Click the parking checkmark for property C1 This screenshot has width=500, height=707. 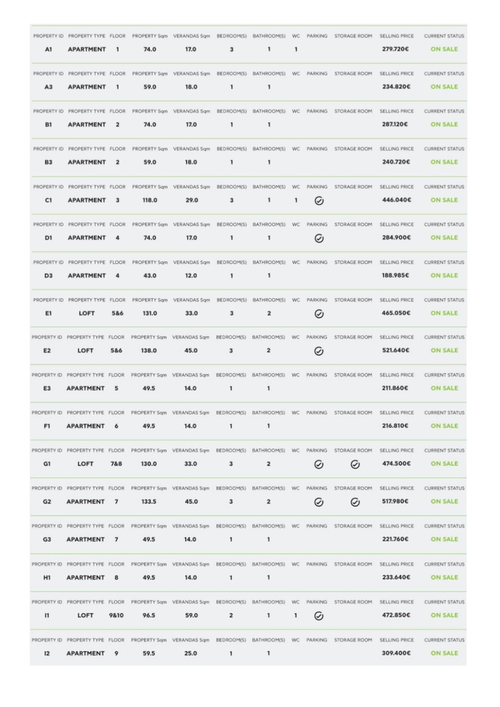(x=319, y=200)
